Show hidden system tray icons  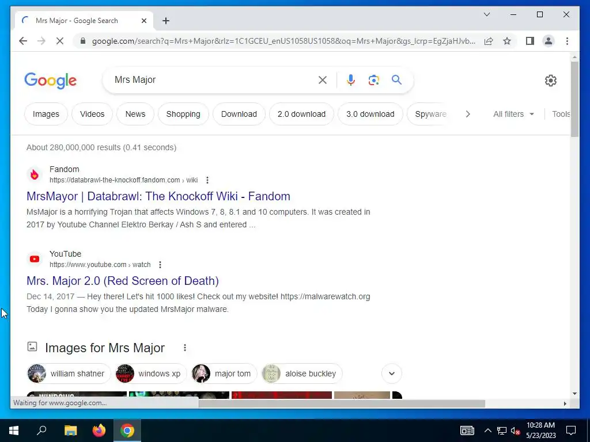(487, 430)
